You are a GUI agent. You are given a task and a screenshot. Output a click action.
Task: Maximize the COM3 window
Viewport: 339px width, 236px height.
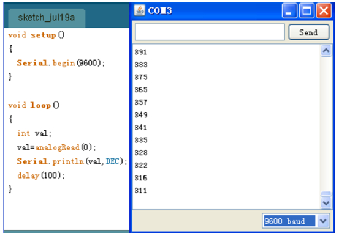click(307, 10)
